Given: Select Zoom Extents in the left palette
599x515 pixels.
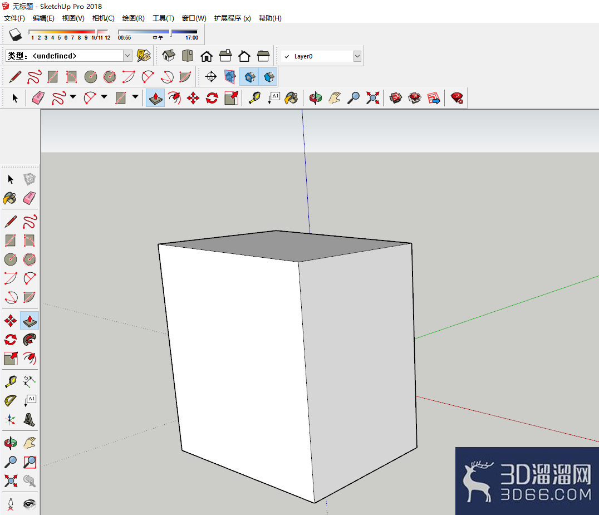Looking at the screenshot, I should click(x=11, y=480).
